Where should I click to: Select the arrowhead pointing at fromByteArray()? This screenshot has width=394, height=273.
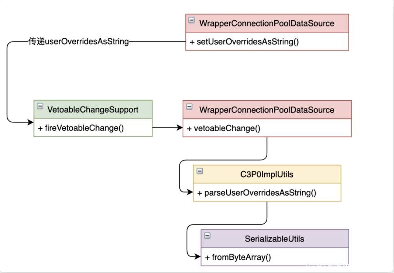(x=197, y=257)
